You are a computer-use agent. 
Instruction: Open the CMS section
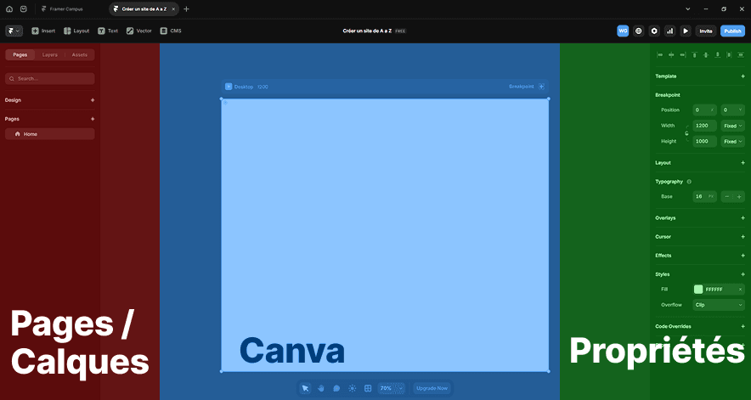point(171,31)
